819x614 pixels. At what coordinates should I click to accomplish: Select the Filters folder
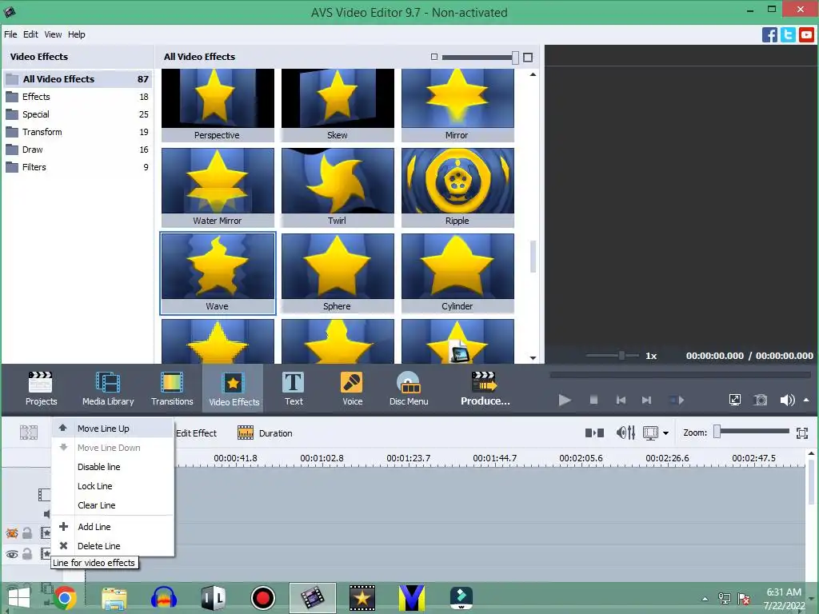78,168
